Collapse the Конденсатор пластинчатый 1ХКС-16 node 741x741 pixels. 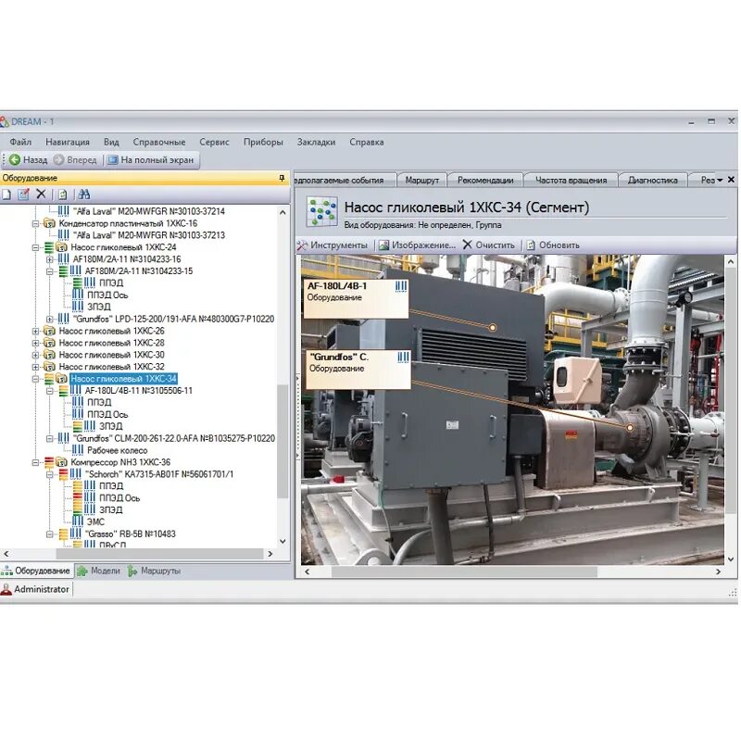(x=36, y=223)
